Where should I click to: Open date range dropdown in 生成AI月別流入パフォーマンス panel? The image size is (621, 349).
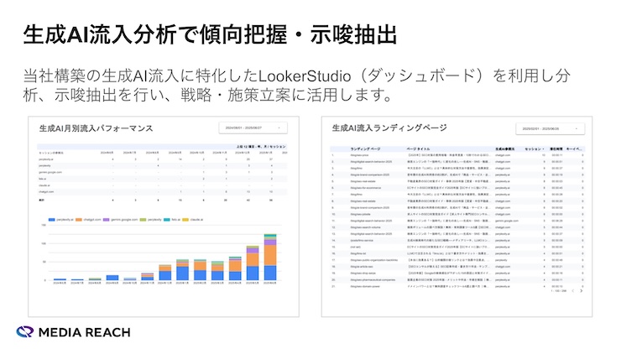tap(253, 128)
